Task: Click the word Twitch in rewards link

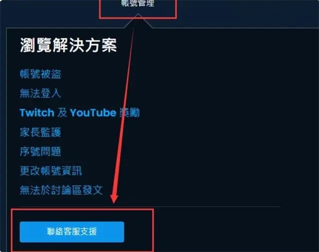Action: point(37,112)
